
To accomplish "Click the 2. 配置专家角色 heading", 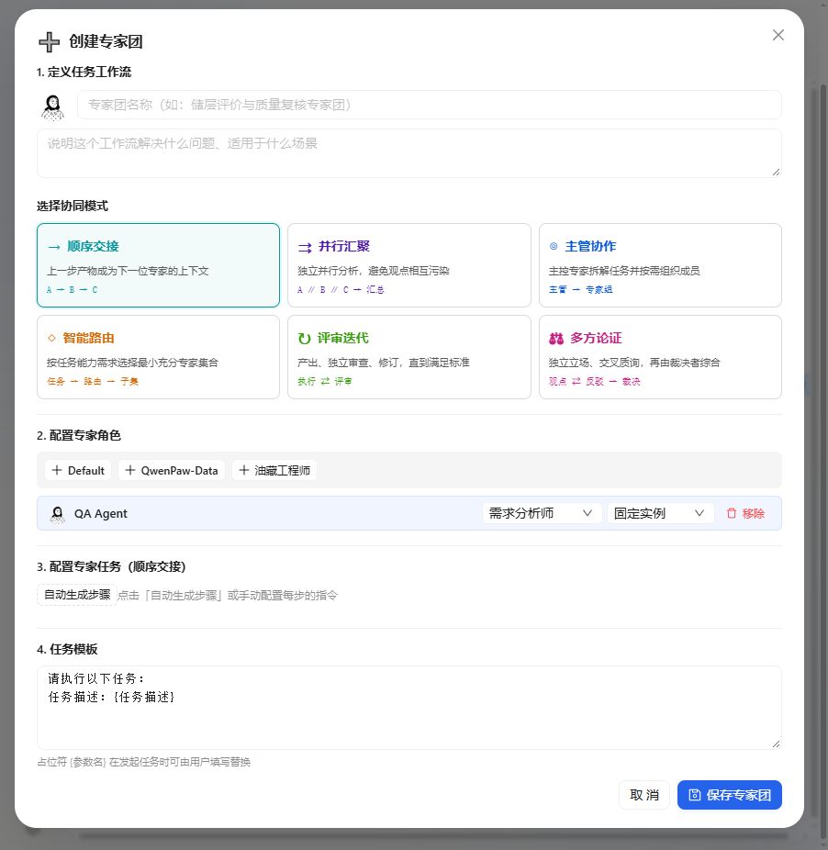I will [x=79, y=435].
